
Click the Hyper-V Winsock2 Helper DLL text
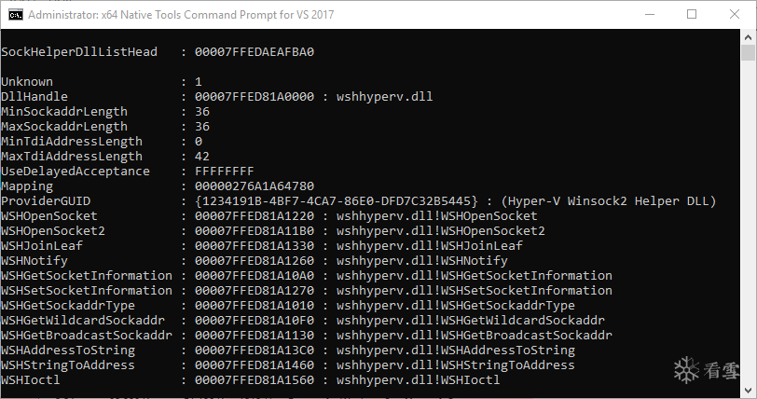(608, 201)
